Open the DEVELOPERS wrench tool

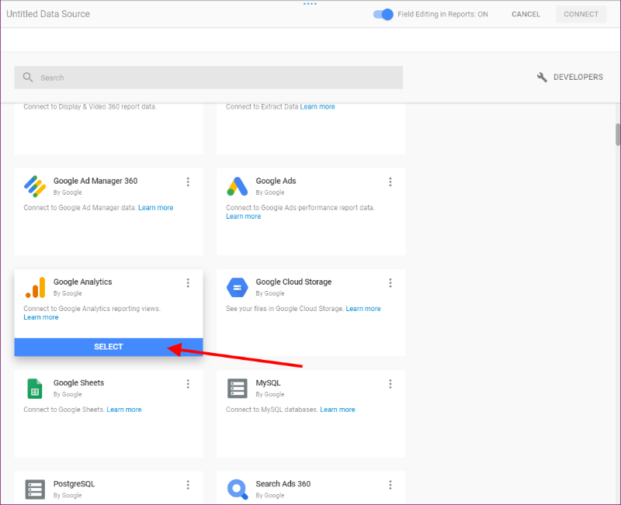point(542,77)
